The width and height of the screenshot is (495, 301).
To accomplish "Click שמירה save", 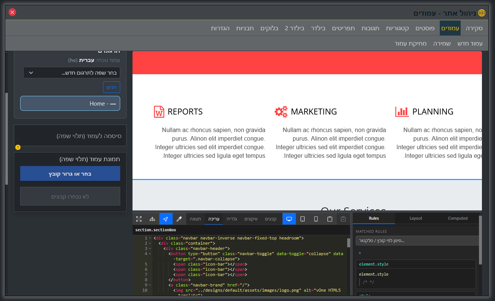I will 442,44.
